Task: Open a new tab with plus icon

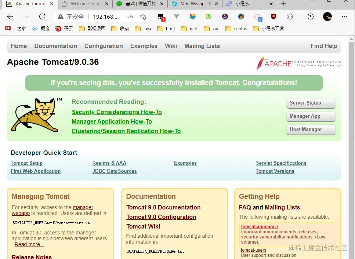Action: (283, 4)
